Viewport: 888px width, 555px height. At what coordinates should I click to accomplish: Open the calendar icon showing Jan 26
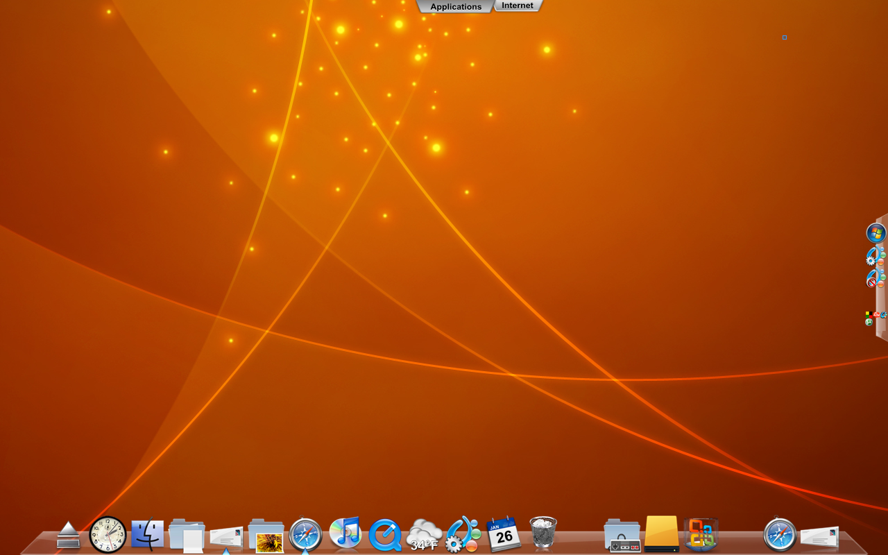click(x=504, y=534)
